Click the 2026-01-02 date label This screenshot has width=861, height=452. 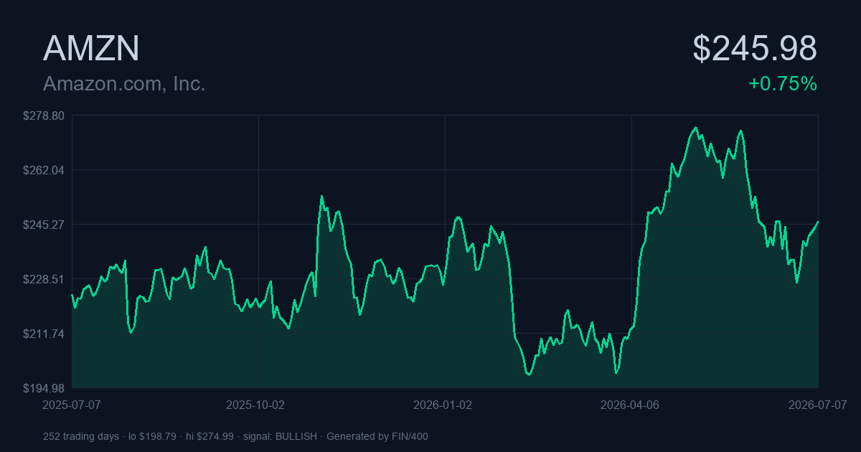[443, 405]
